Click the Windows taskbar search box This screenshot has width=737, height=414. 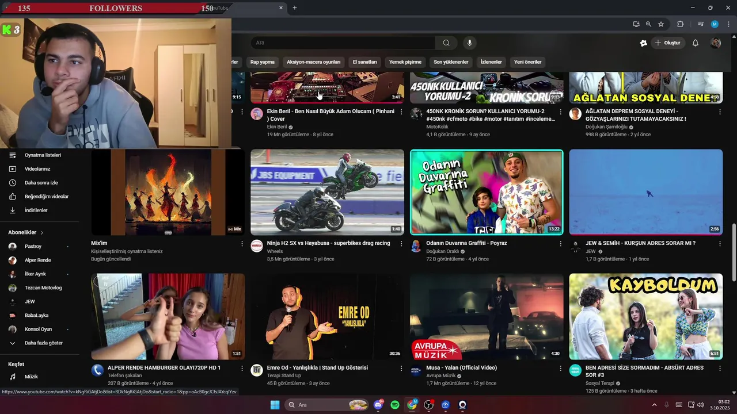coord(327,405)
